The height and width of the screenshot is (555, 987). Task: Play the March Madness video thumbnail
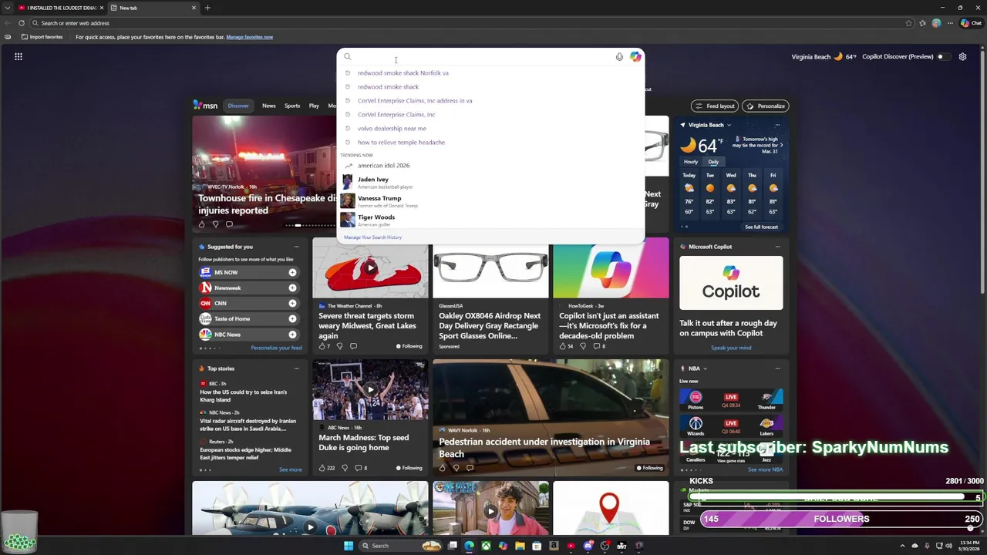[x=370, y=389]
